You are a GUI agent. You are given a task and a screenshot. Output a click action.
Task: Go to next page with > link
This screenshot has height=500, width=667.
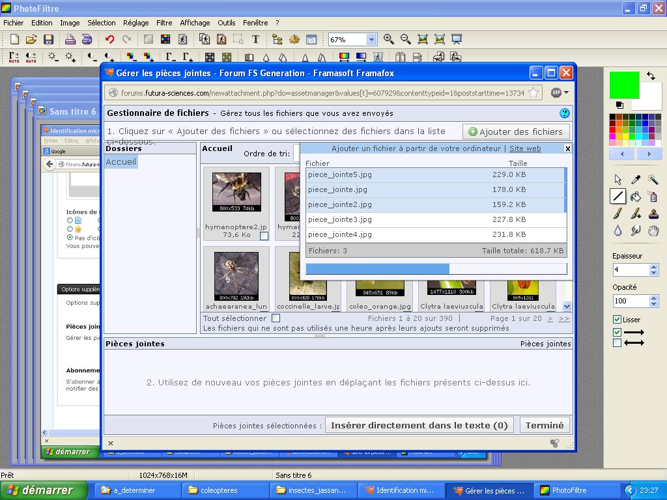[x=550, y=318]
